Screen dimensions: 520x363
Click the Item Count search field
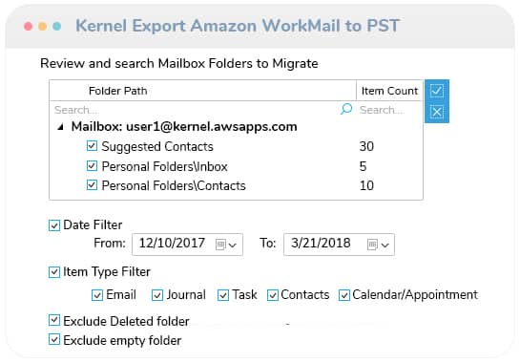click(x=390, y=110)
